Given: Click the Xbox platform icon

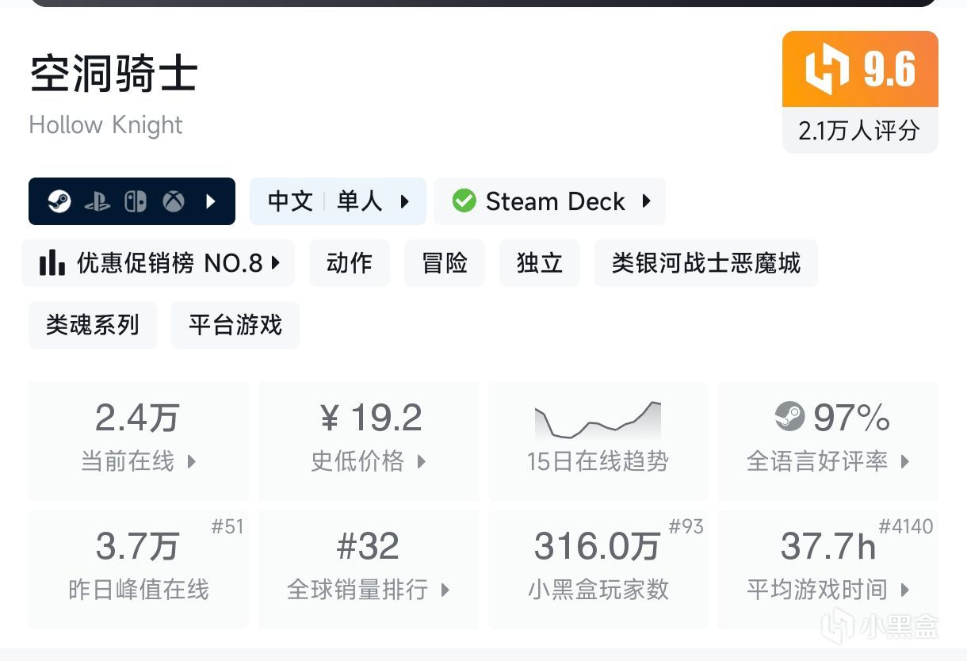Looking at the screenshot, I should [x=174, y=201].
